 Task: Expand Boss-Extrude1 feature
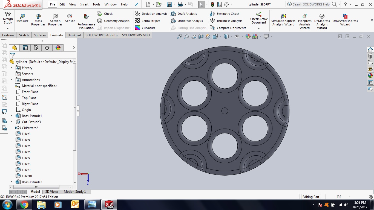pyautogui.click(x=11, y=116)
